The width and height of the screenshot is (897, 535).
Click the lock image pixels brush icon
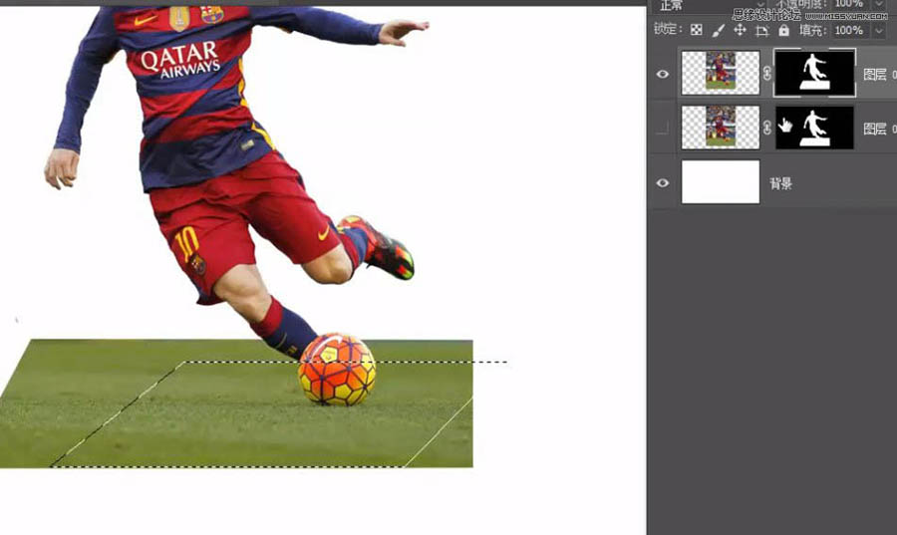click(x=719, y=30)
